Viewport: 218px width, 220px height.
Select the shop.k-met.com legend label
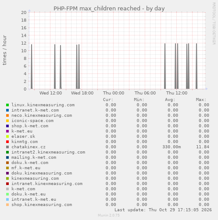pyautogui.click(x=30, y=126)
